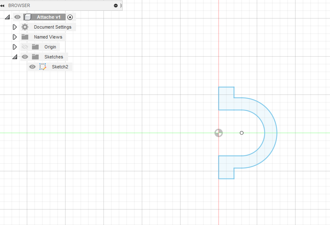Select the Attache v1 component icon
Viewport: 330px width, 225px height.
click(x=27, y=17)
